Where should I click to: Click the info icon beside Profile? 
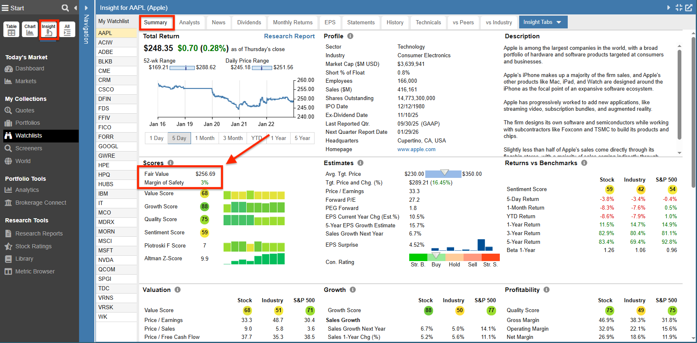[350, 36]
